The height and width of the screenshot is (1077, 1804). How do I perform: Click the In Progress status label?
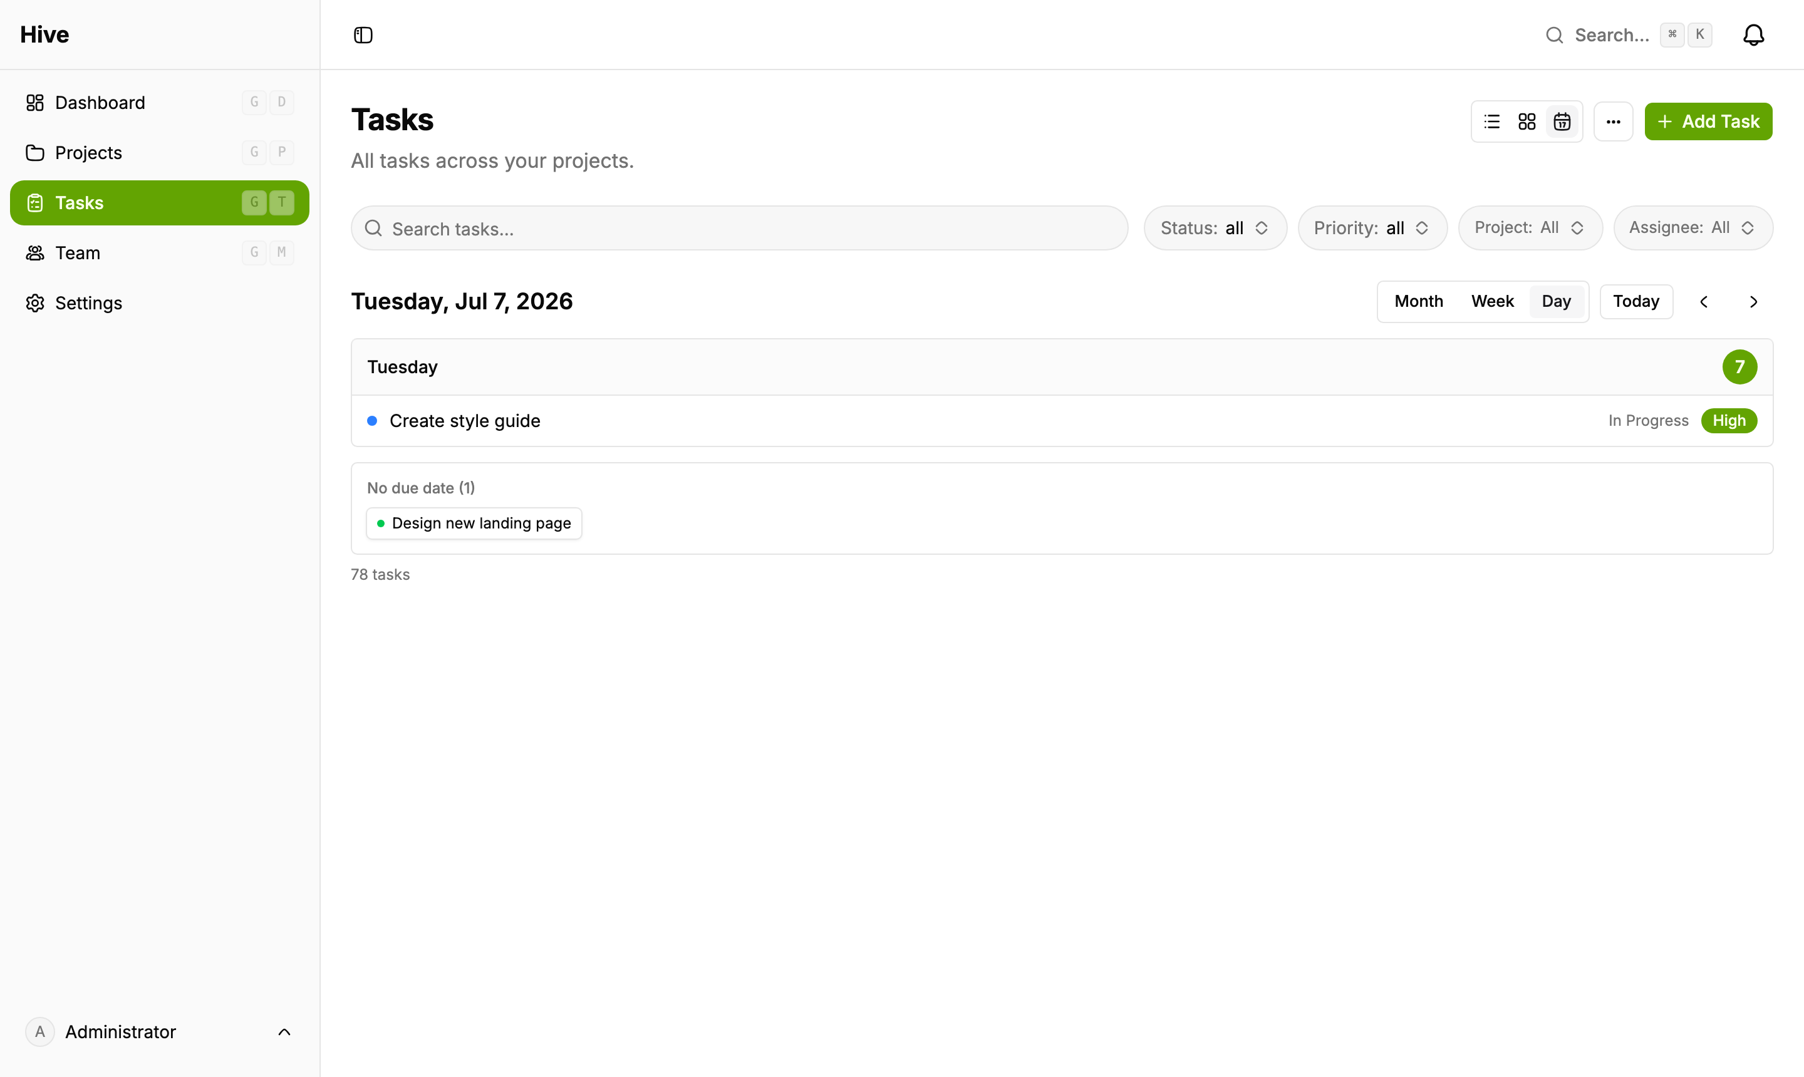1648,421
